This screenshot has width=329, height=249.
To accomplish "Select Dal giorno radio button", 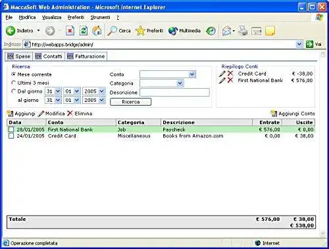I will (x=14, y=91).
